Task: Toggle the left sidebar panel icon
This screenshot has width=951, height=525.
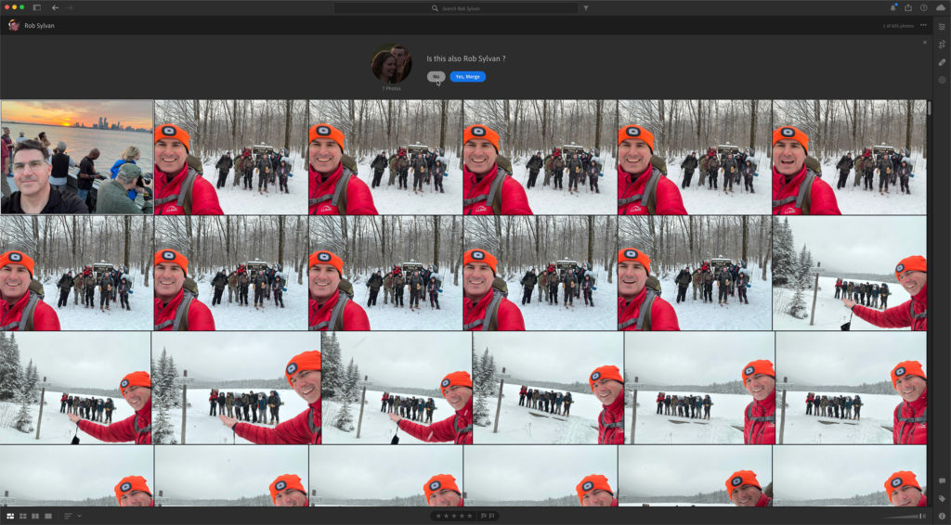Action: (37, 7)
